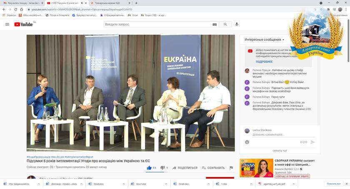Bookmark this page with the star icon
350x189 pixels.
pyautogui.click(x=321, y=10)
